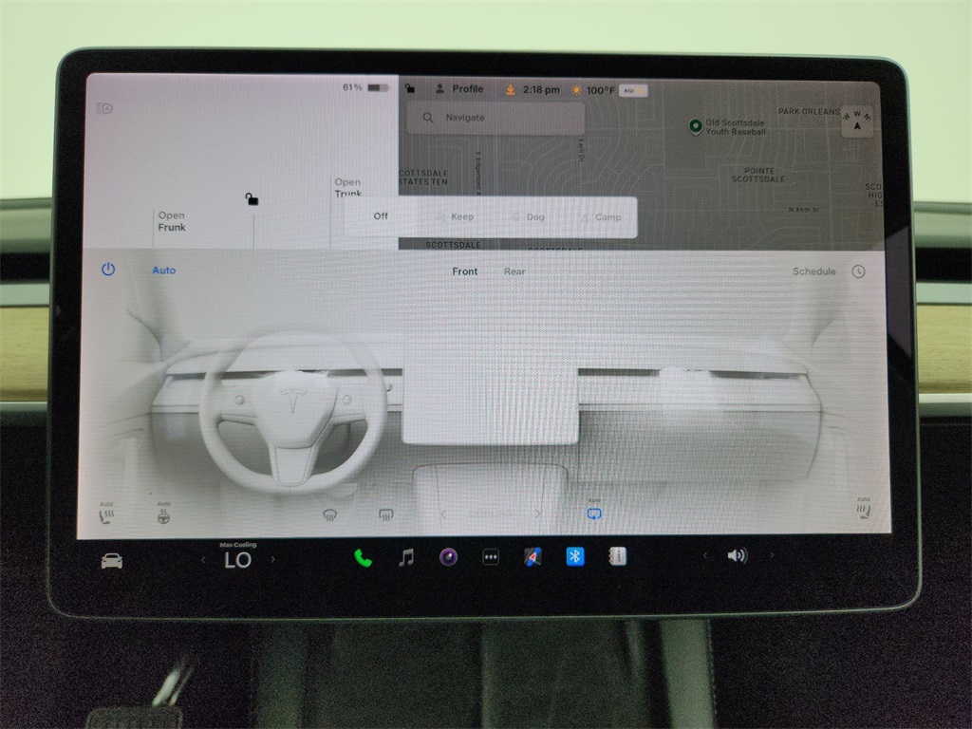Tap the 61% battery percentage

point(352,87)
